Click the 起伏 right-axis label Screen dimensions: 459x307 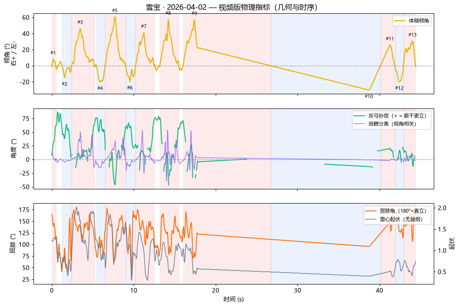[x=452, y=244]
